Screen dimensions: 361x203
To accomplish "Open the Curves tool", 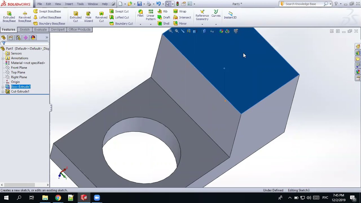I will (216, 14).
